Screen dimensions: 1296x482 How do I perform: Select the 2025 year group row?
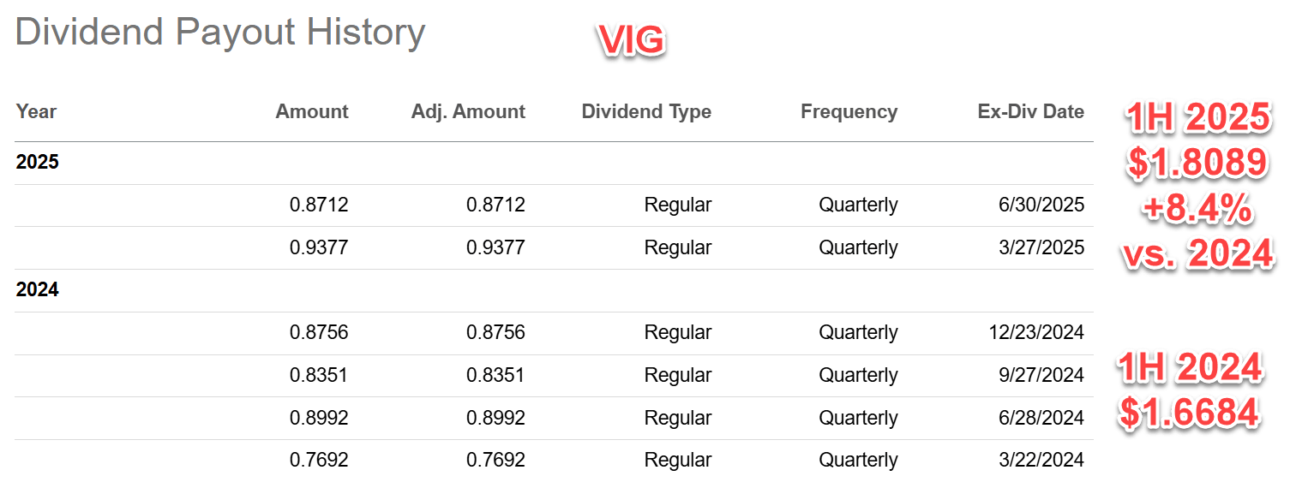coord(38,162)
